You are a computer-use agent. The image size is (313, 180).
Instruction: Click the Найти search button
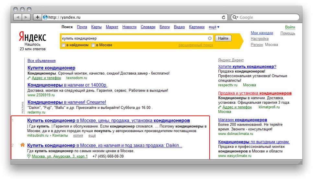[x=223, y=38]
